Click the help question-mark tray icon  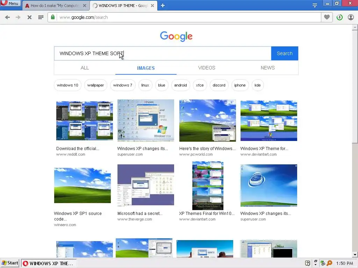(308, 263)
